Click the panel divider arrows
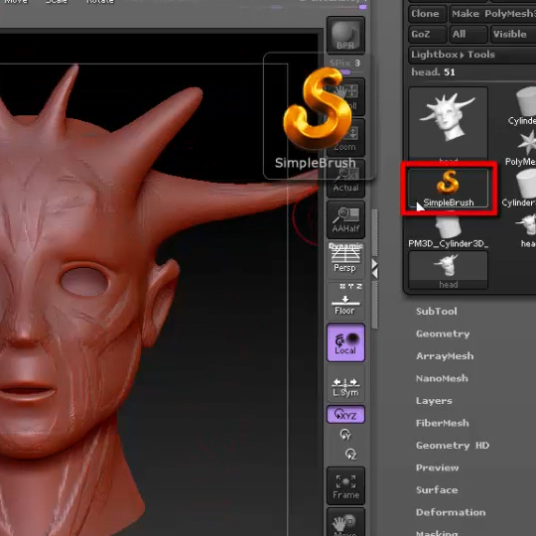The image size is (536, 536). (x=374, y=269)
